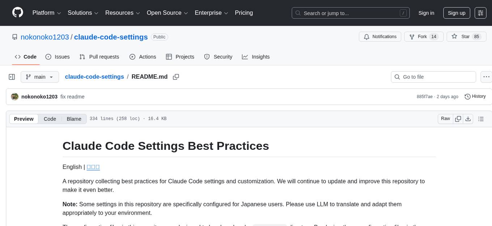Open the Japanese README translation link
Screen dimensions: 492x226
(93, 167)
